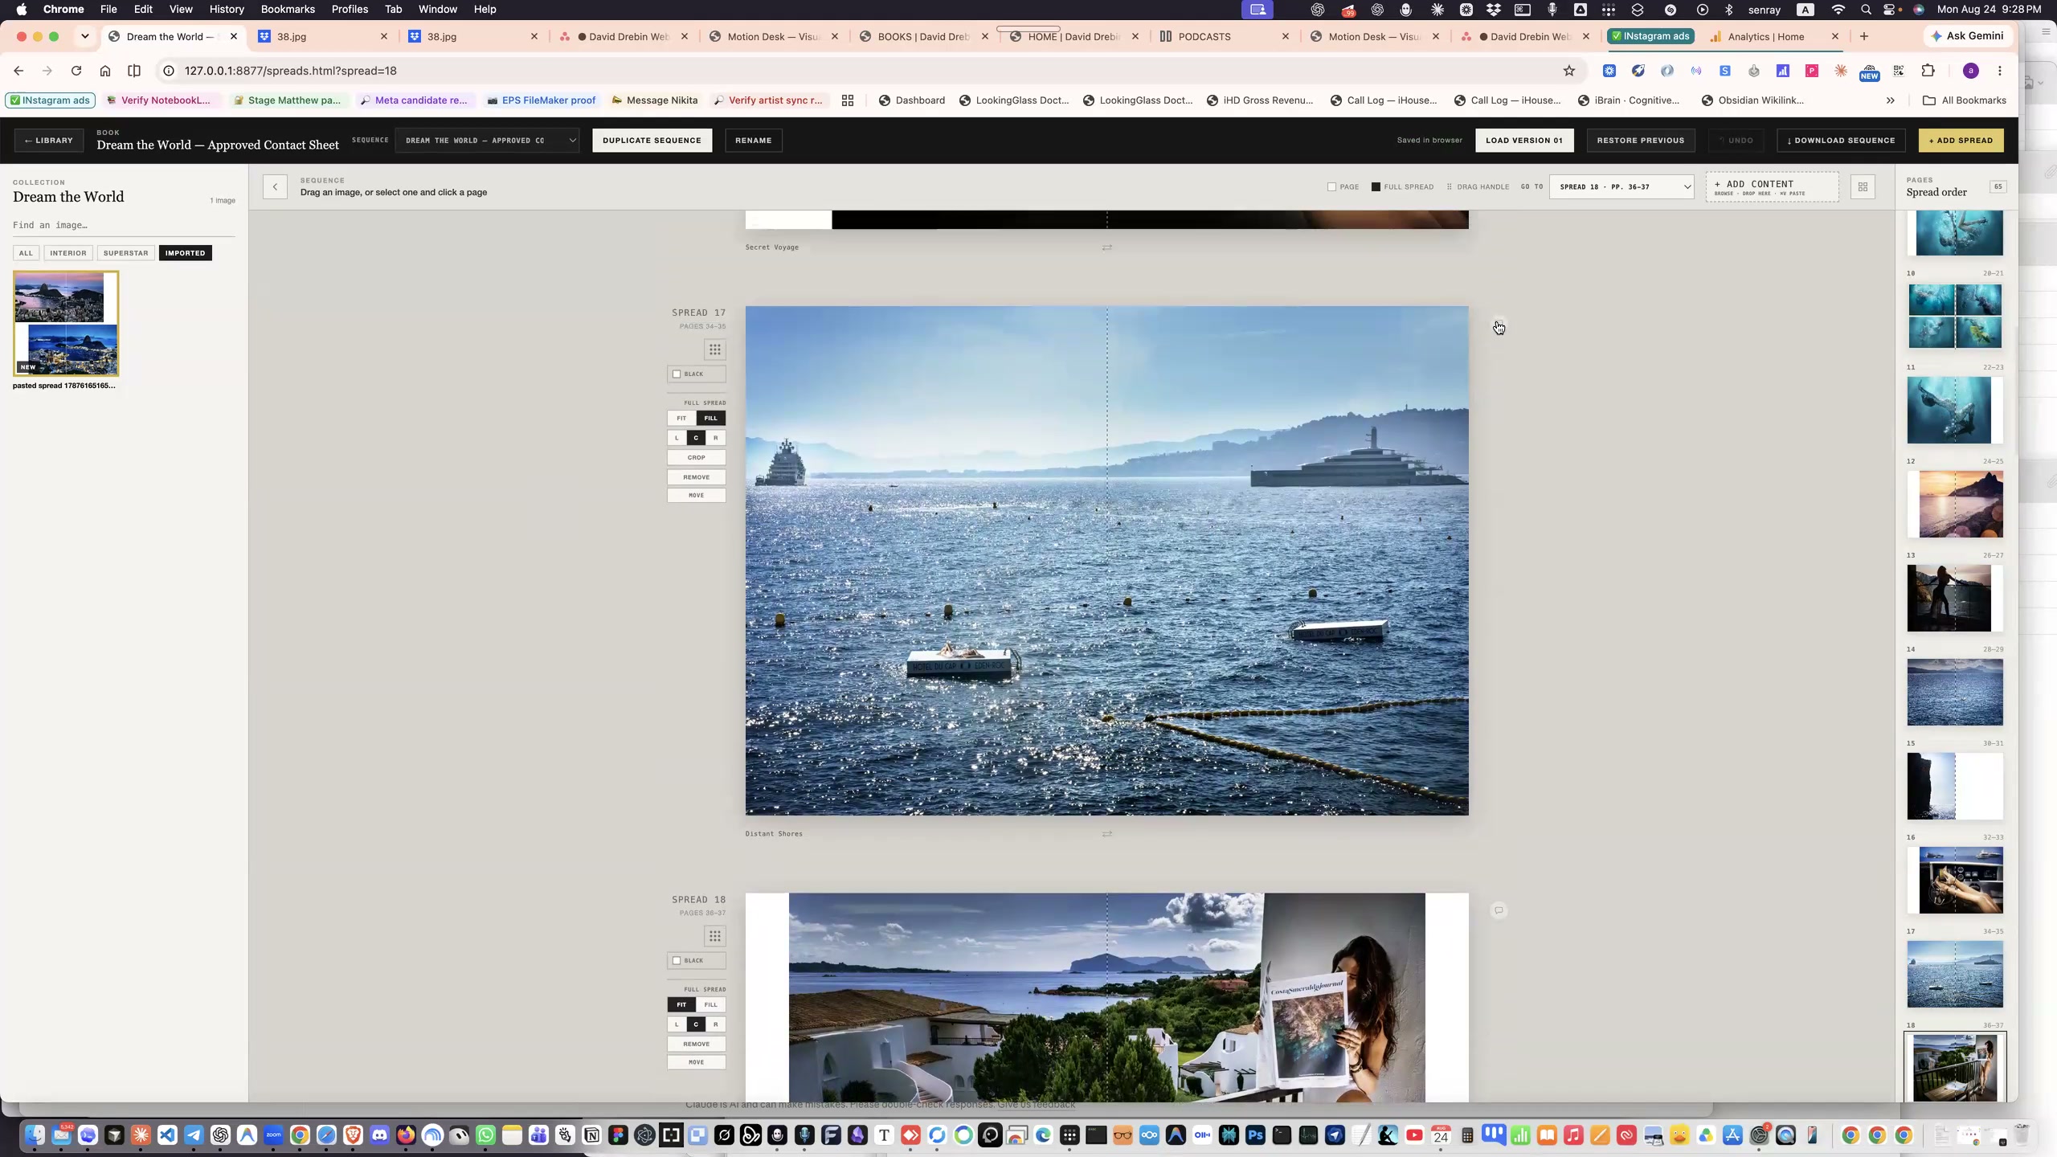Image resolution: width=2057 pixels, height=1157 pixels.
Task: Filter images by SUPERSTAR tab
Action: (126, 253)
